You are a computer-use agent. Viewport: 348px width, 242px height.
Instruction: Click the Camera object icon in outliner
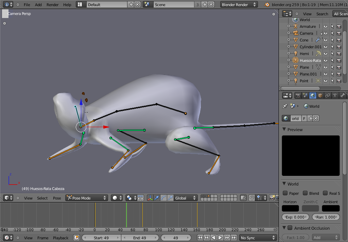(x=295, y=33)
